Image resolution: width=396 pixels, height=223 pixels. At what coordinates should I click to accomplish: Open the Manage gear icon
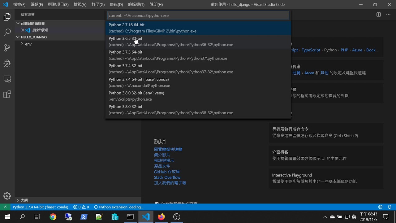(x=7, y=196)
